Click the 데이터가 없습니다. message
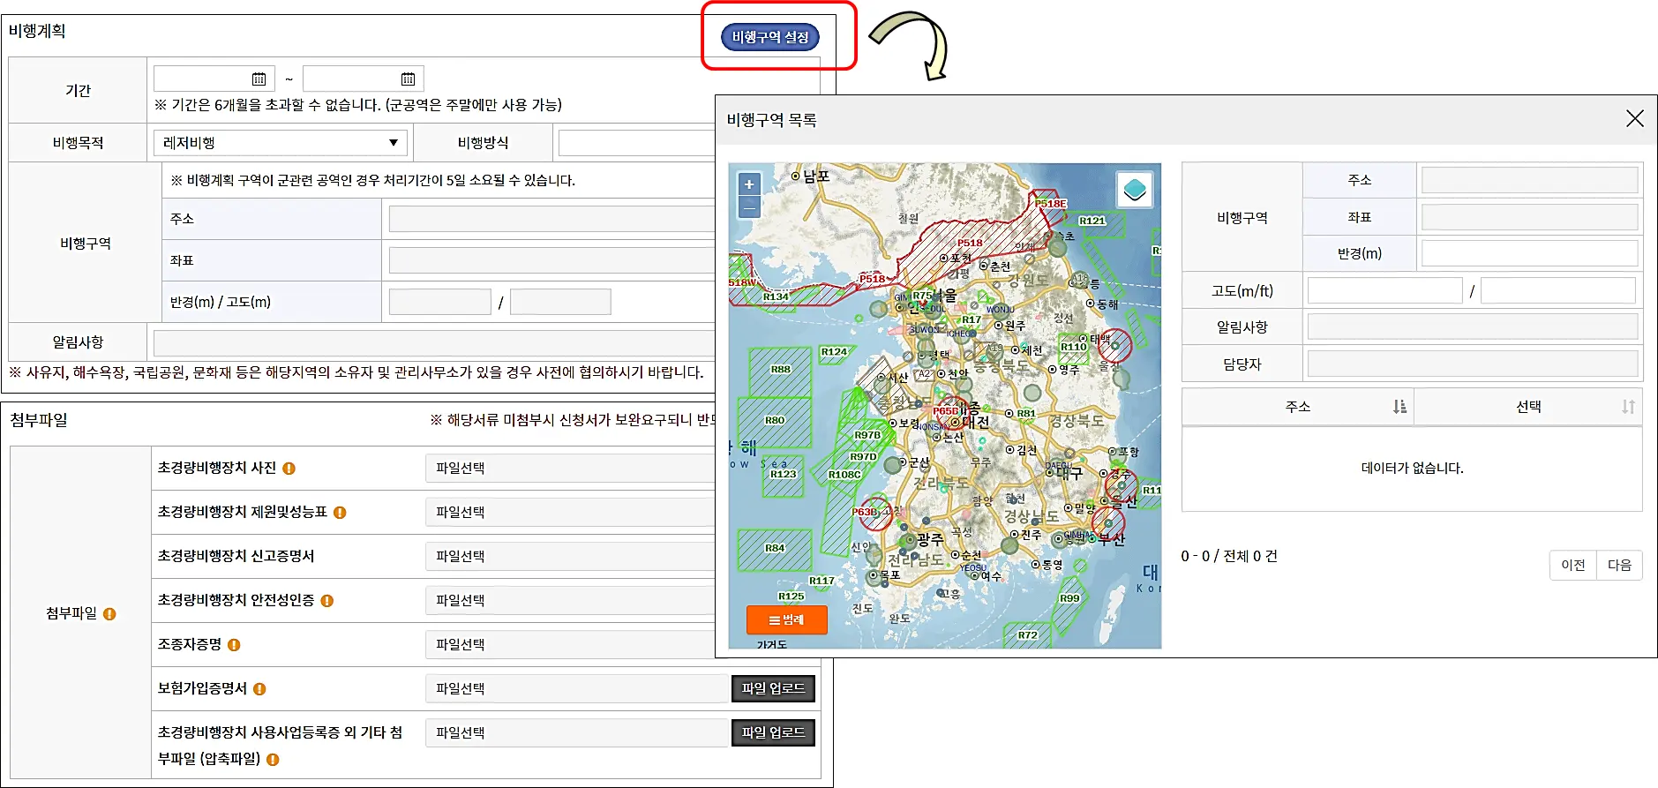Image resolution: width=1658 pixels, height=788 pixels. (x=1412, y=469)
